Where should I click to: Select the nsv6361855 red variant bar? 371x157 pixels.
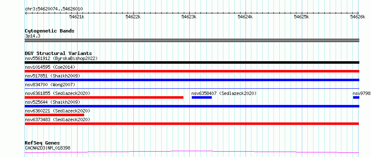click(104, 97)
